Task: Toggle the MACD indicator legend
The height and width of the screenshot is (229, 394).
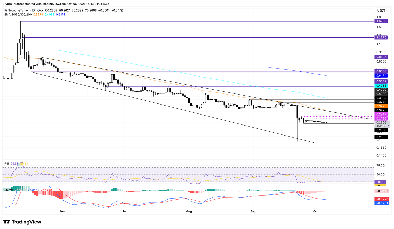Action: (x=9, y=191)
